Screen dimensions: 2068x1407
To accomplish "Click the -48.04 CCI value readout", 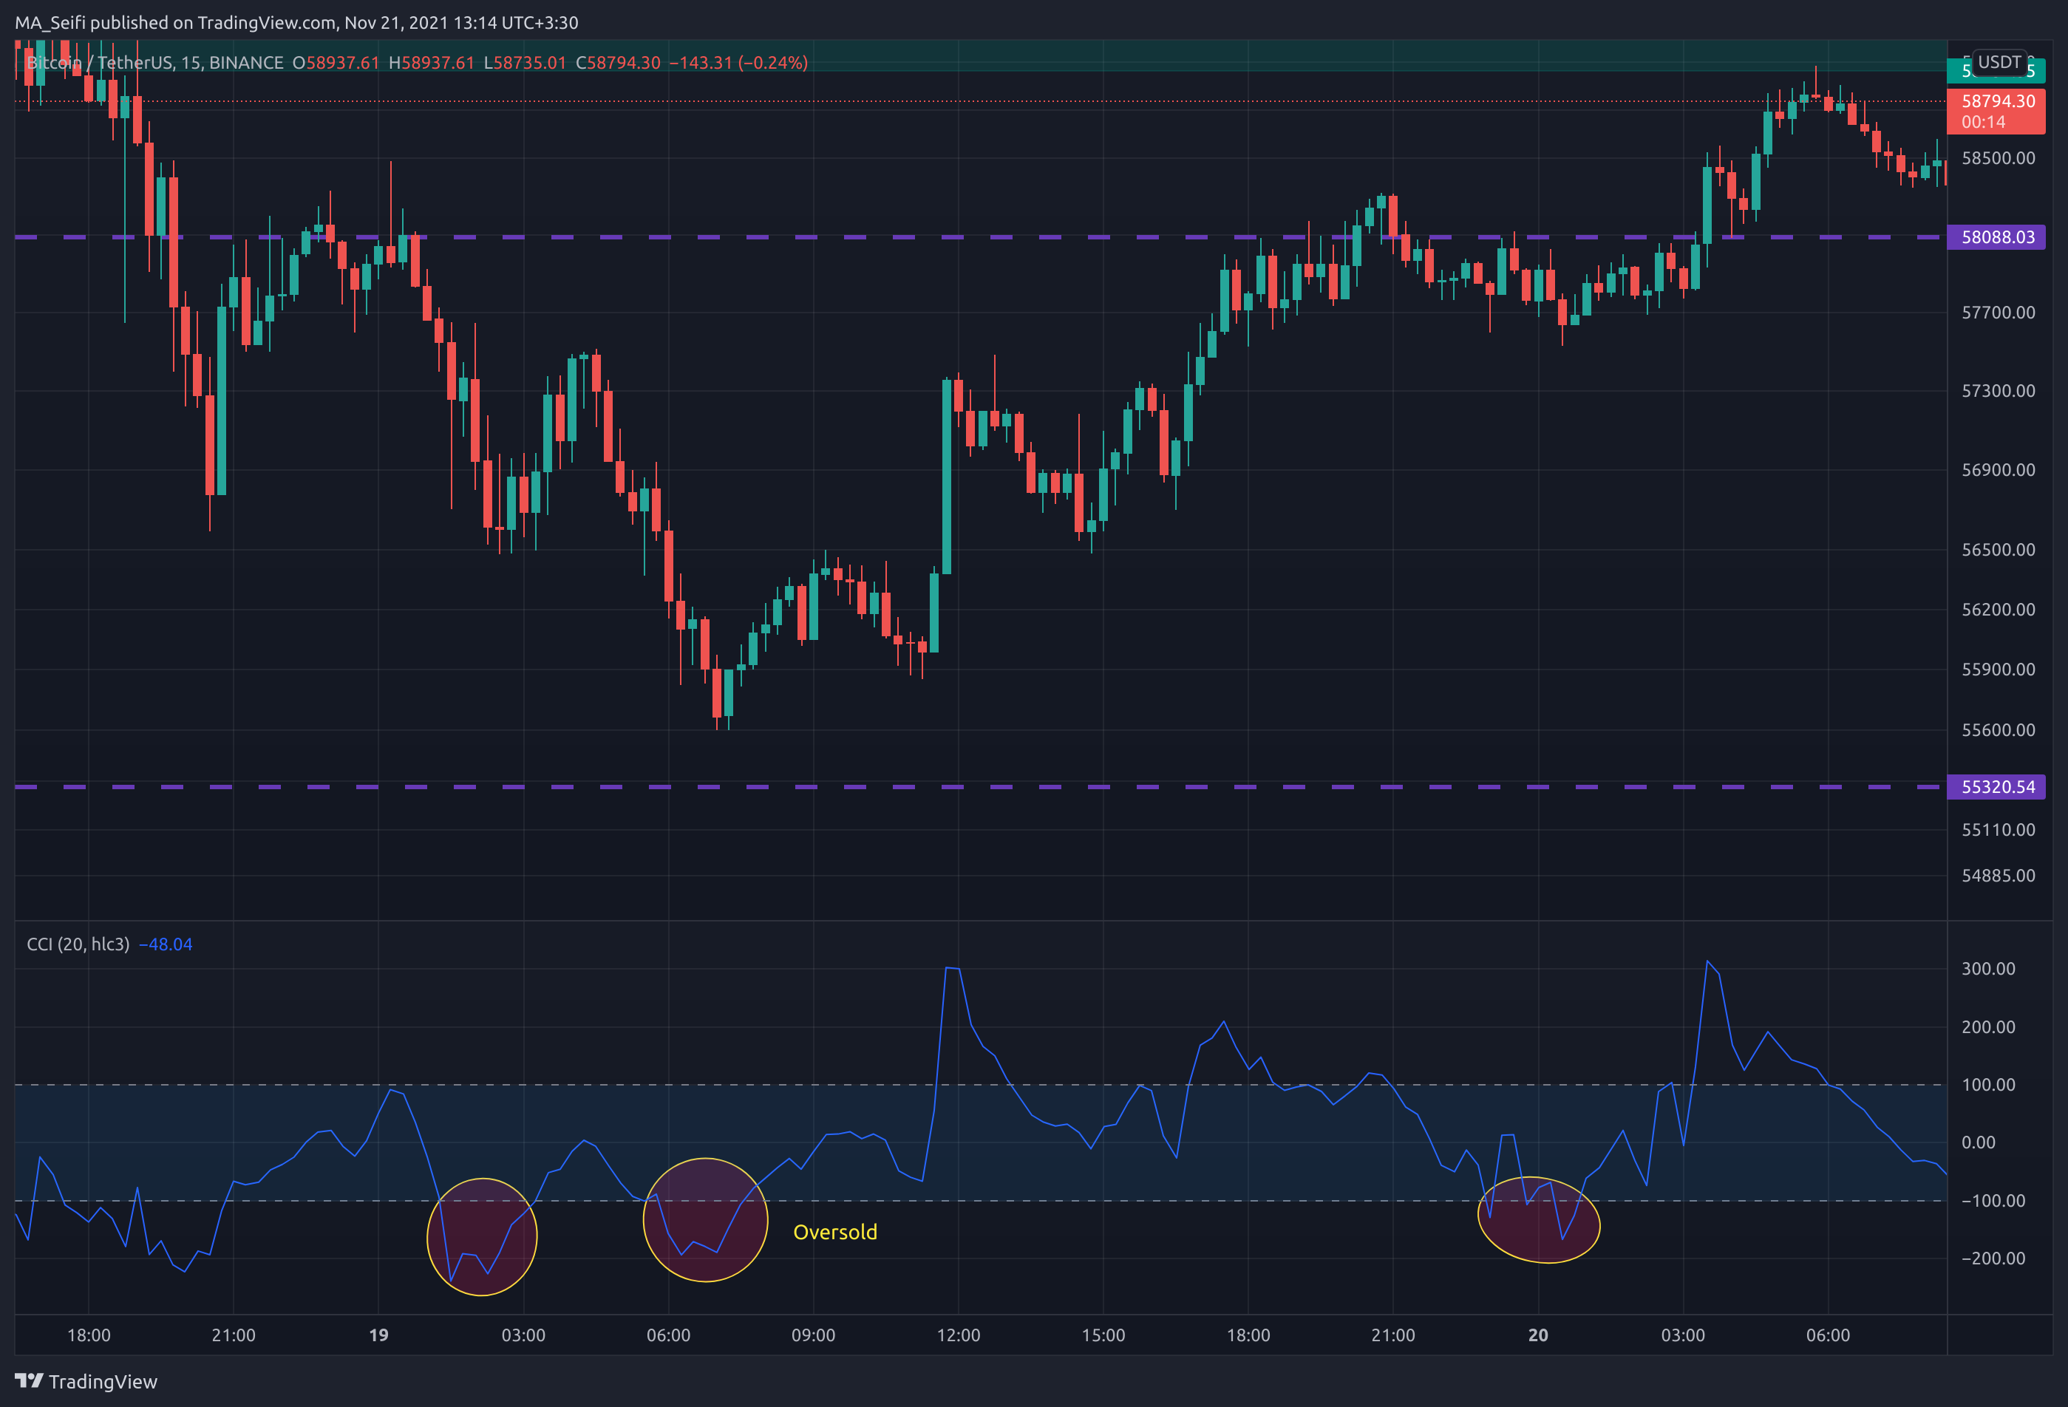I will (166, 944).
